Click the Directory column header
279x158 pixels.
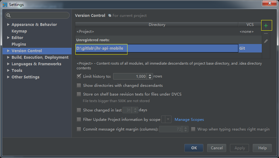[157, 25]
